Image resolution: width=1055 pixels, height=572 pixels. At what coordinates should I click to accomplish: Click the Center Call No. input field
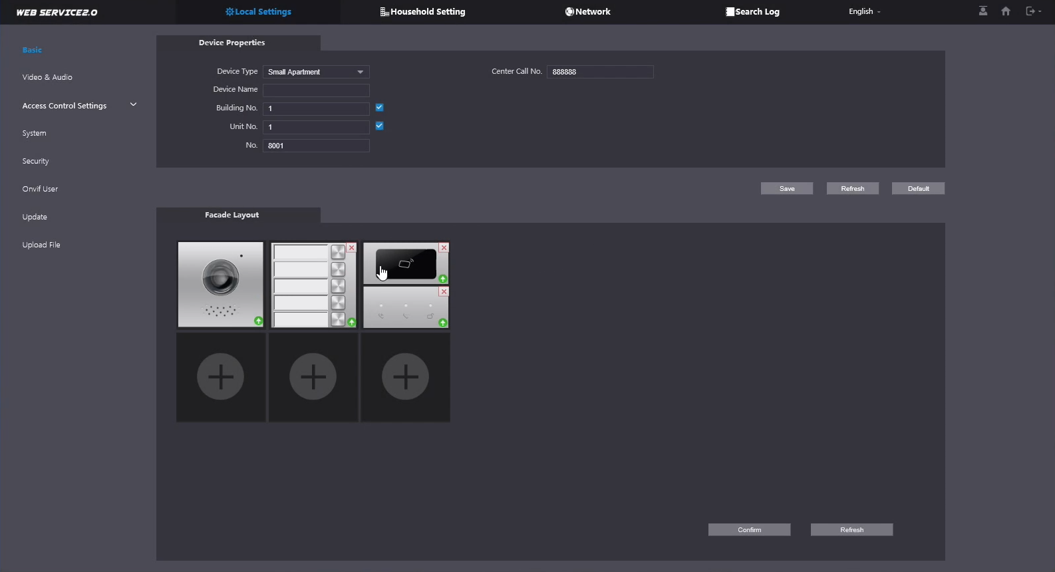tap(600, 72)
